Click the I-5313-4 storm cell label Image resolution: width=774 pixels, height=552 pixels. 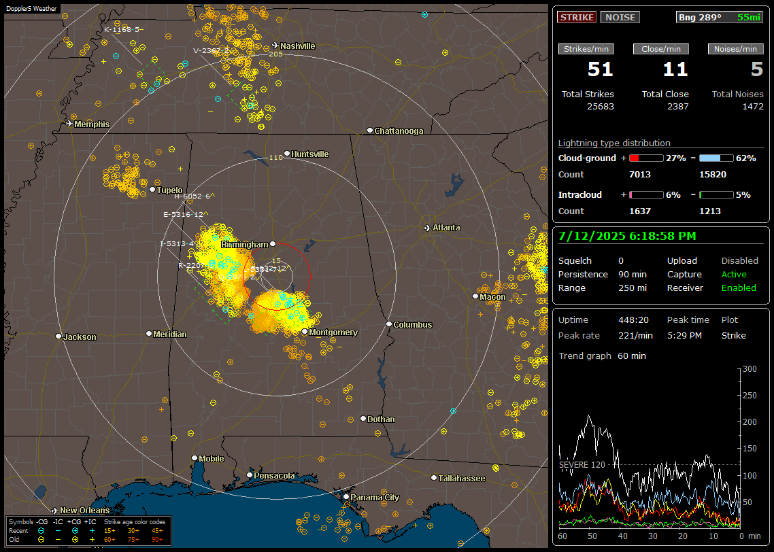tap(179, 243)
